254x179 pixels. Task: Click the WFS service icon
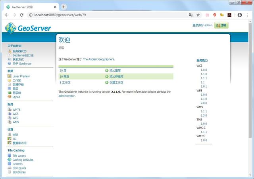point(10,118)
